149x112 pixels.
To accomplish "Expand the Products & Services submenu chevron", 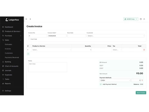I will point(21,31).
